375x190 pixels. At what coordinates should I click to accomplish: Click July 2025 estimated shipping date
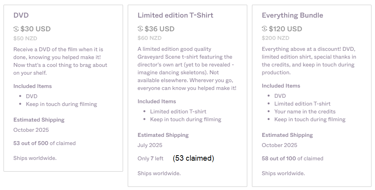(x=150, y=145)
